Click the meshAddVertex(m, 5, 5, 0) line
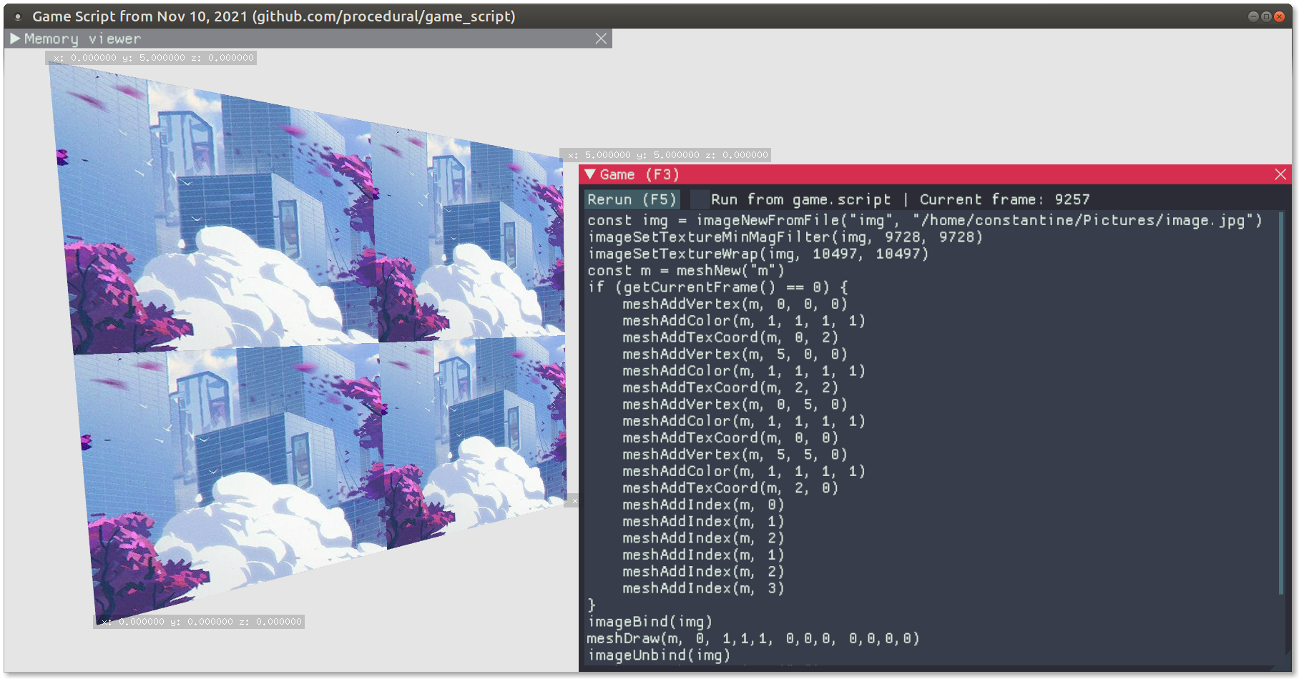The width and height of the screenshot is (1299, 679). coord(735,455)
